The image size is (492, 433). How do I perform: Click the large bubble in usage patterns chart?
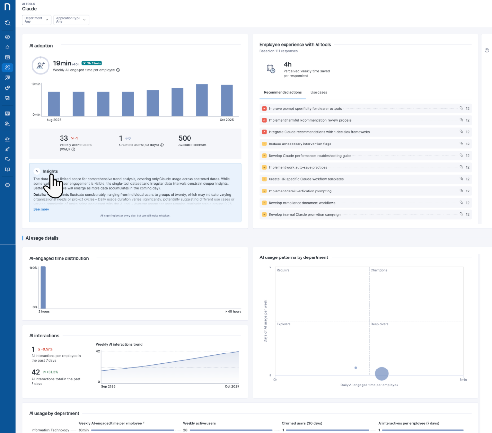pyautogui.click(x=382, y=373)
